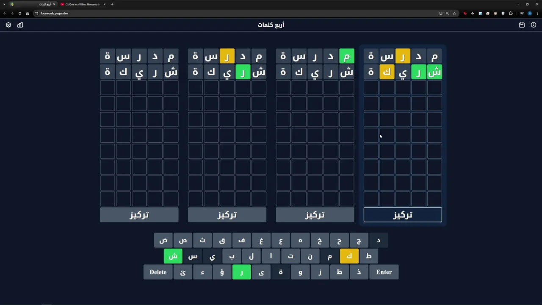Click the fourwords.pages.dev address bar
The height and width of the screenshot is (305, 542).
[237, 13]
